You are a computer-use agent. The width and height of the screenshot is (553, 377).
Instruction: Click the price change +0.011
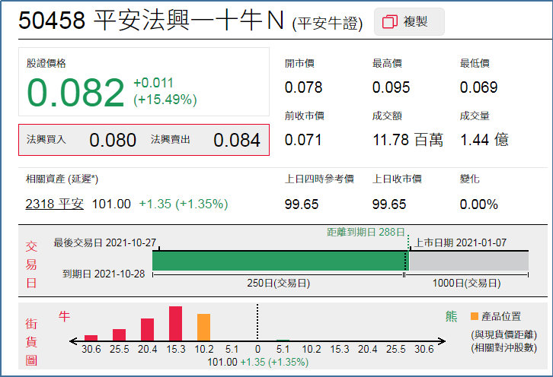tap(153, 83)
